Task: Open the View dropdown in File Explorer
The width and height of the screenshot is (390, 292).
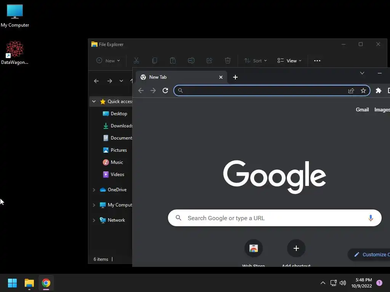Action: (289, 60)
